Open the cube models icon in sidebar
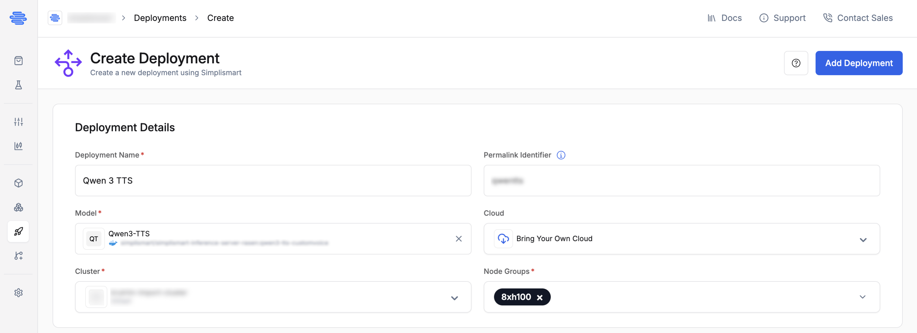Viewport: 917px width, 333px height. coord(19,183)
